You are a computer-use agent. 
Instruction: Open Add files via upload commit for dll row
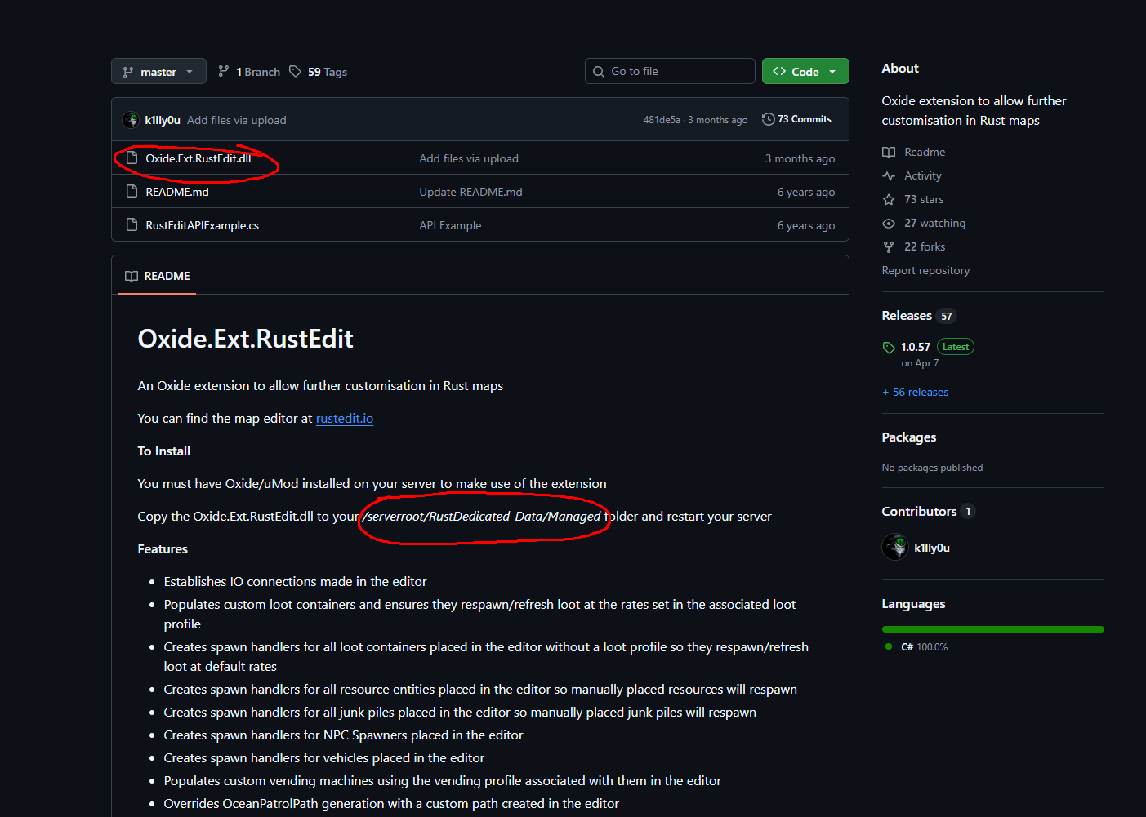(469, 158)
